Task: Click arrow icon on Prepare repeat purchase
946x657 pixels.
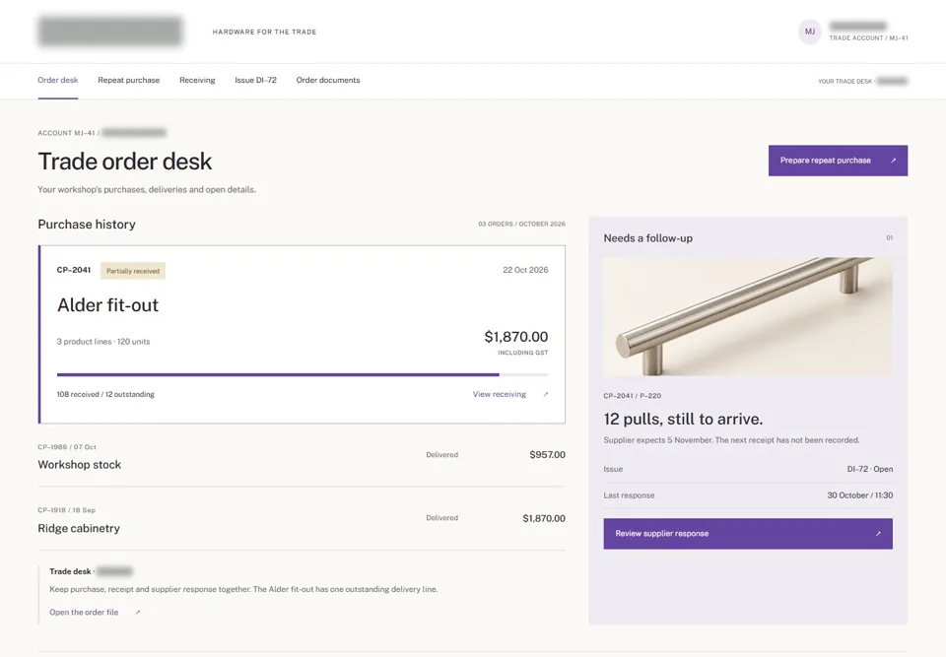Action: click(894, 161)
